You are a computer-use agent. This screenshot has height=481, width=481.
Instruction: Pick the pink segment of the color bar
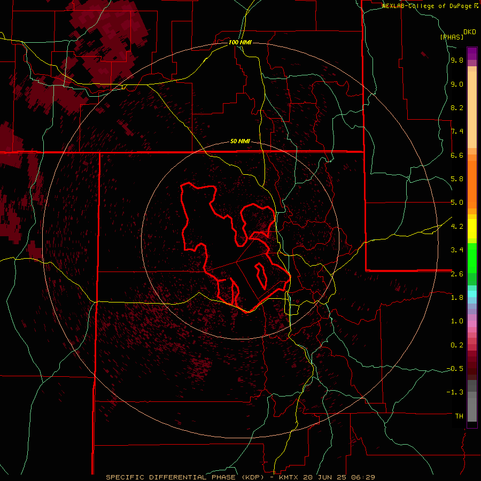472,324
